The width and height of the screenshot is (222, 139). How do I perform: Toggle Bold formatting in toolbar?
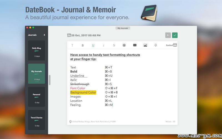pyautogui.click(x=83, y=45)
